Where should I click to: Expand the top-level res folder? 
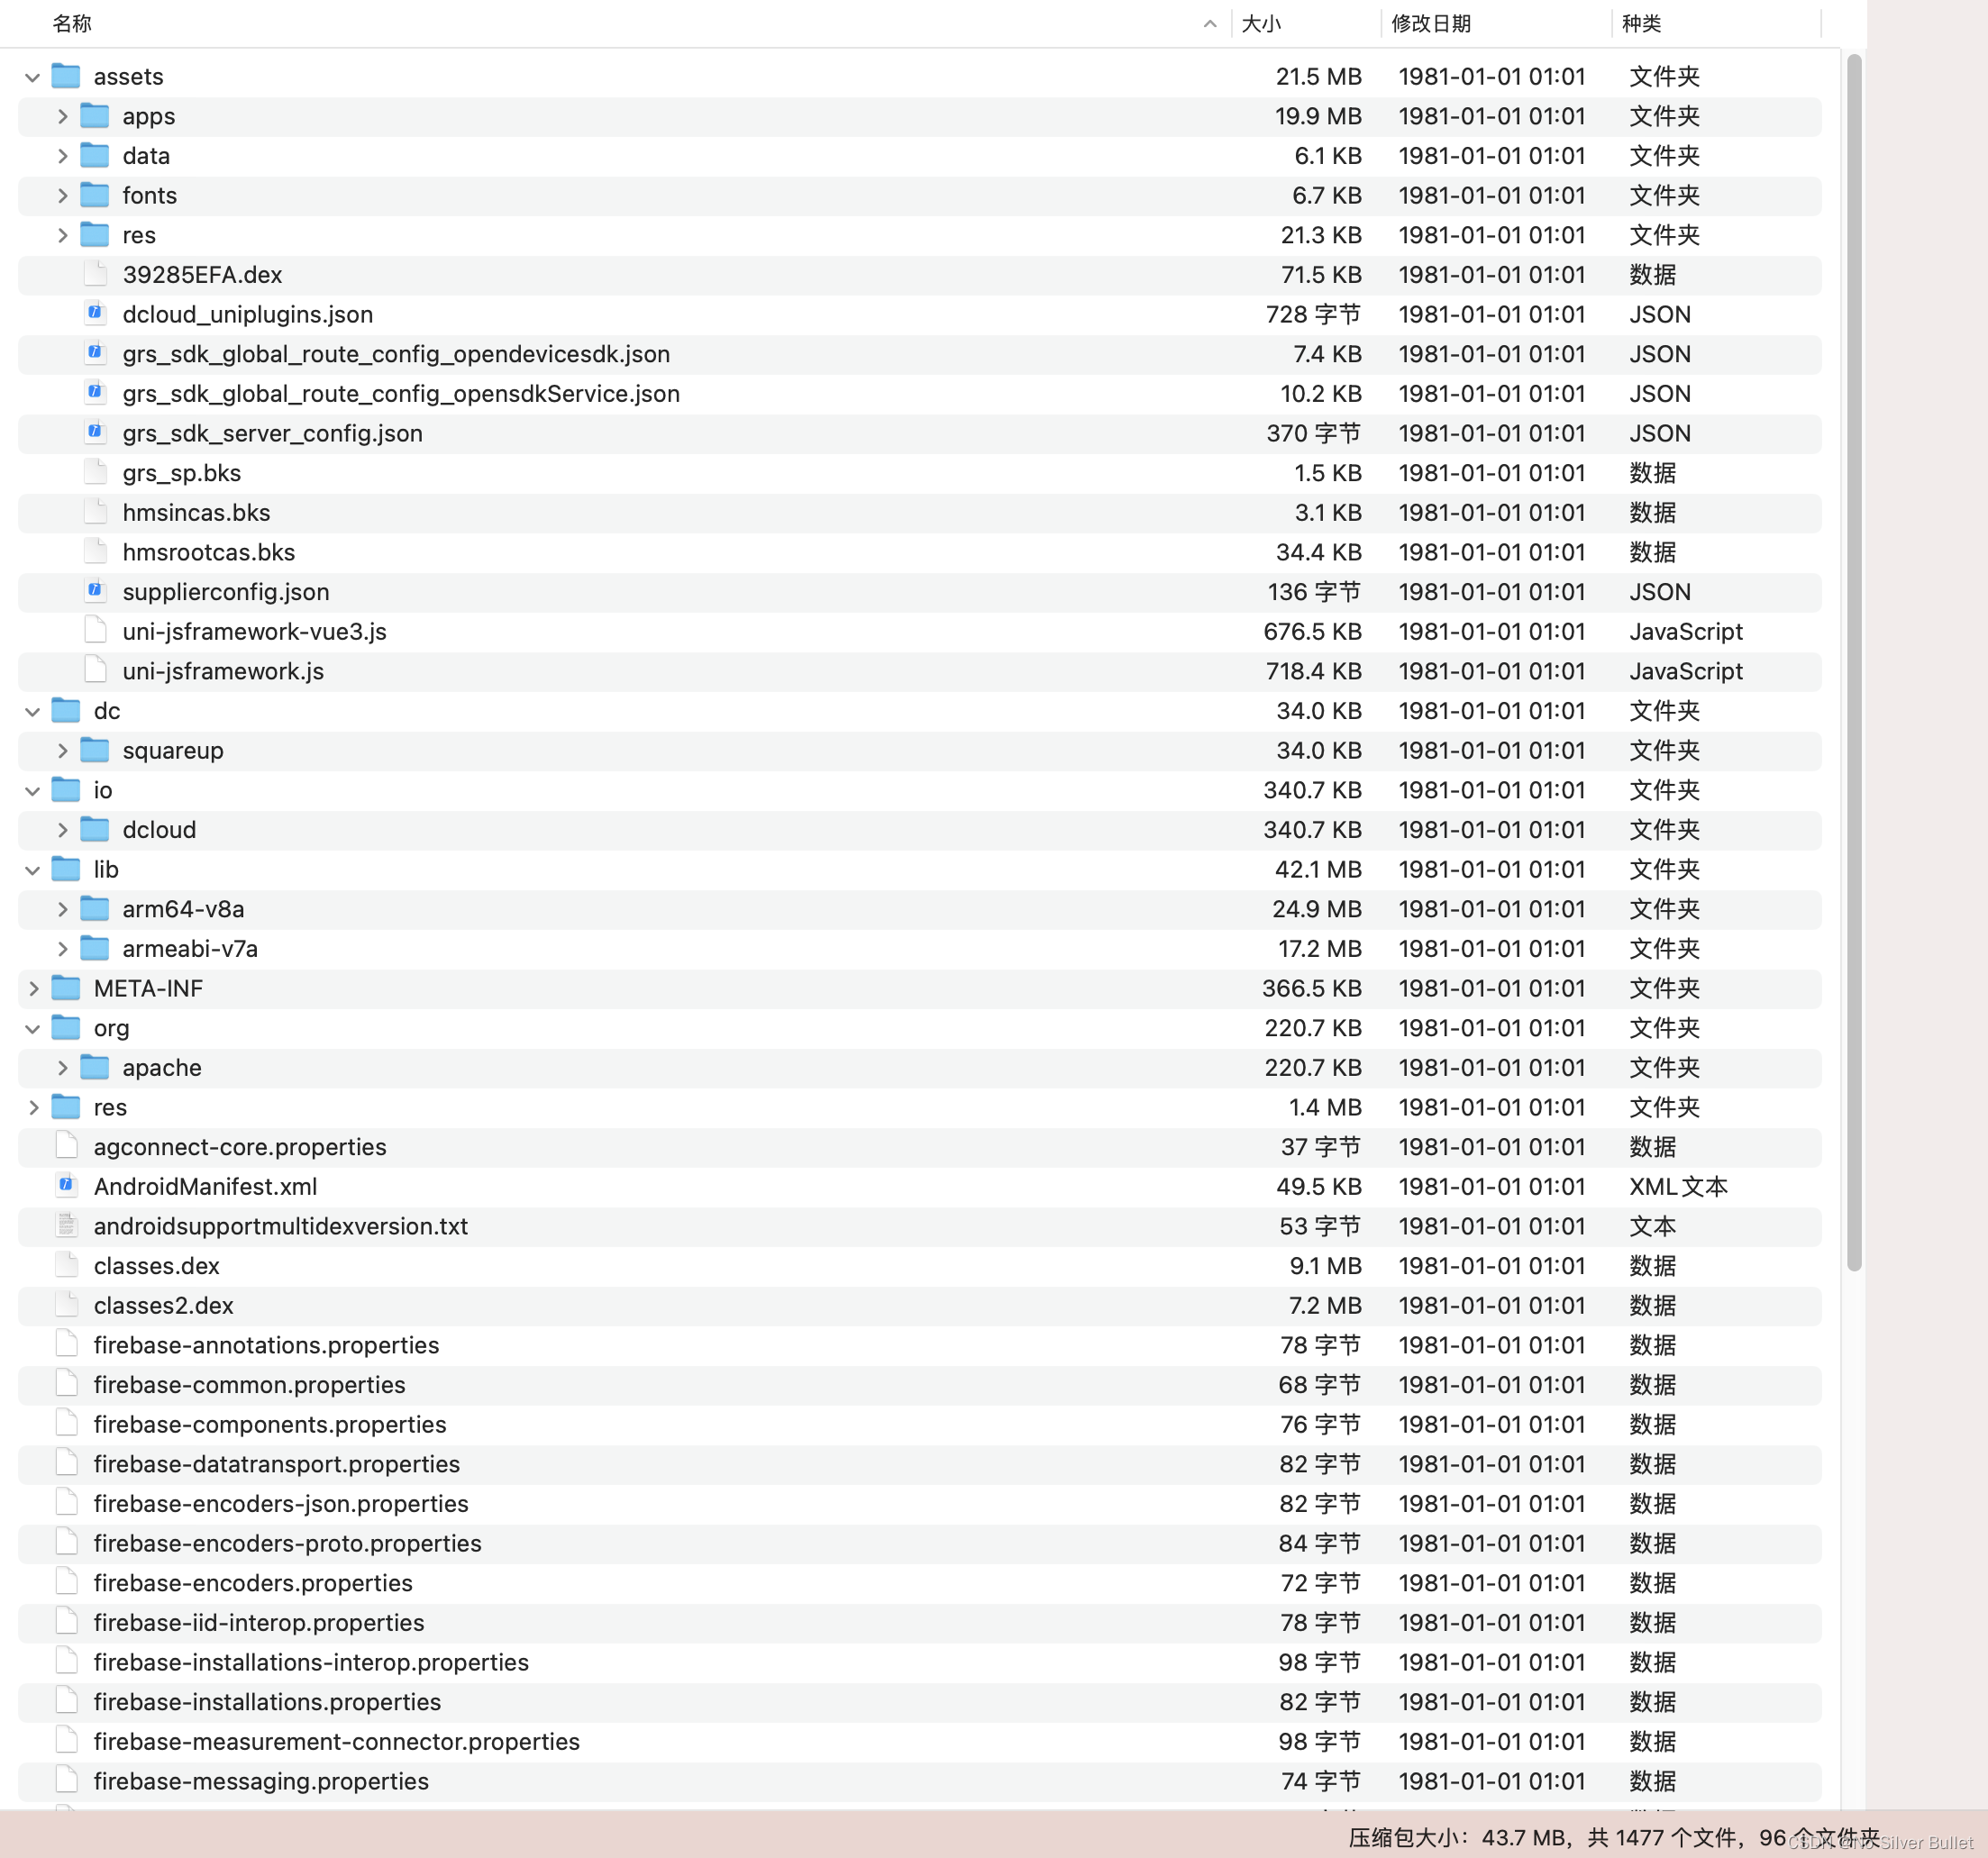pyautogui.click(x=33, y=1107)
